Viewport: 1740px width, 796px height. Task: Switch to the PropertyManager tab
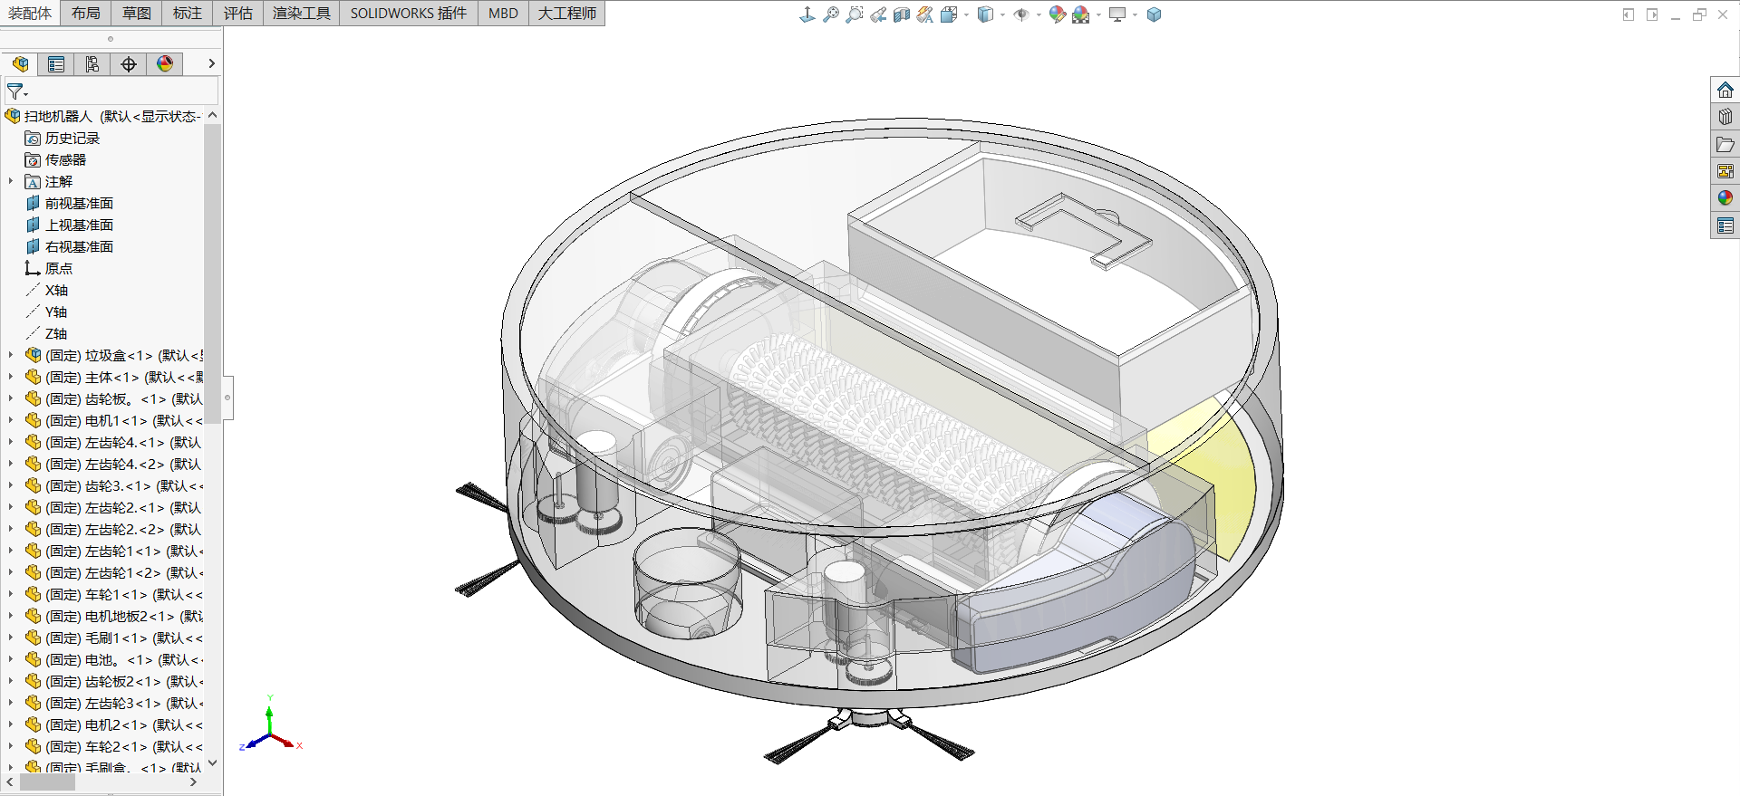pos(56,63)
